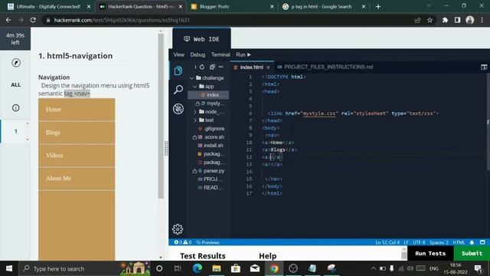Open Microsoft Store from taskbar
The image size is (490, 276).
[x=236, y=268]
